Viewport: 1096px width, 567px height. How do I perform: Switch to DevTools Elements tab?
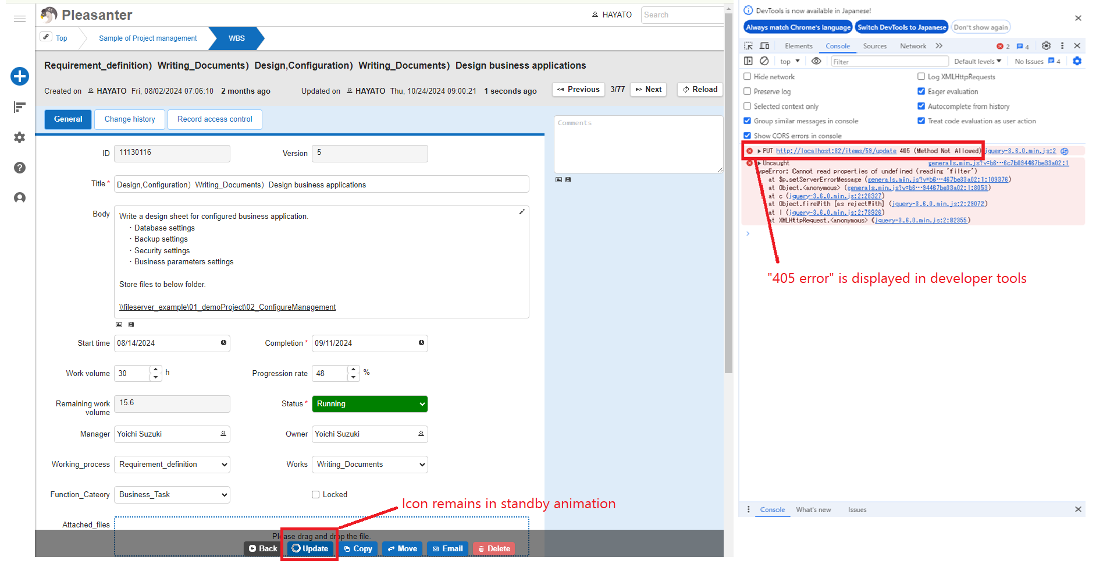798,46
